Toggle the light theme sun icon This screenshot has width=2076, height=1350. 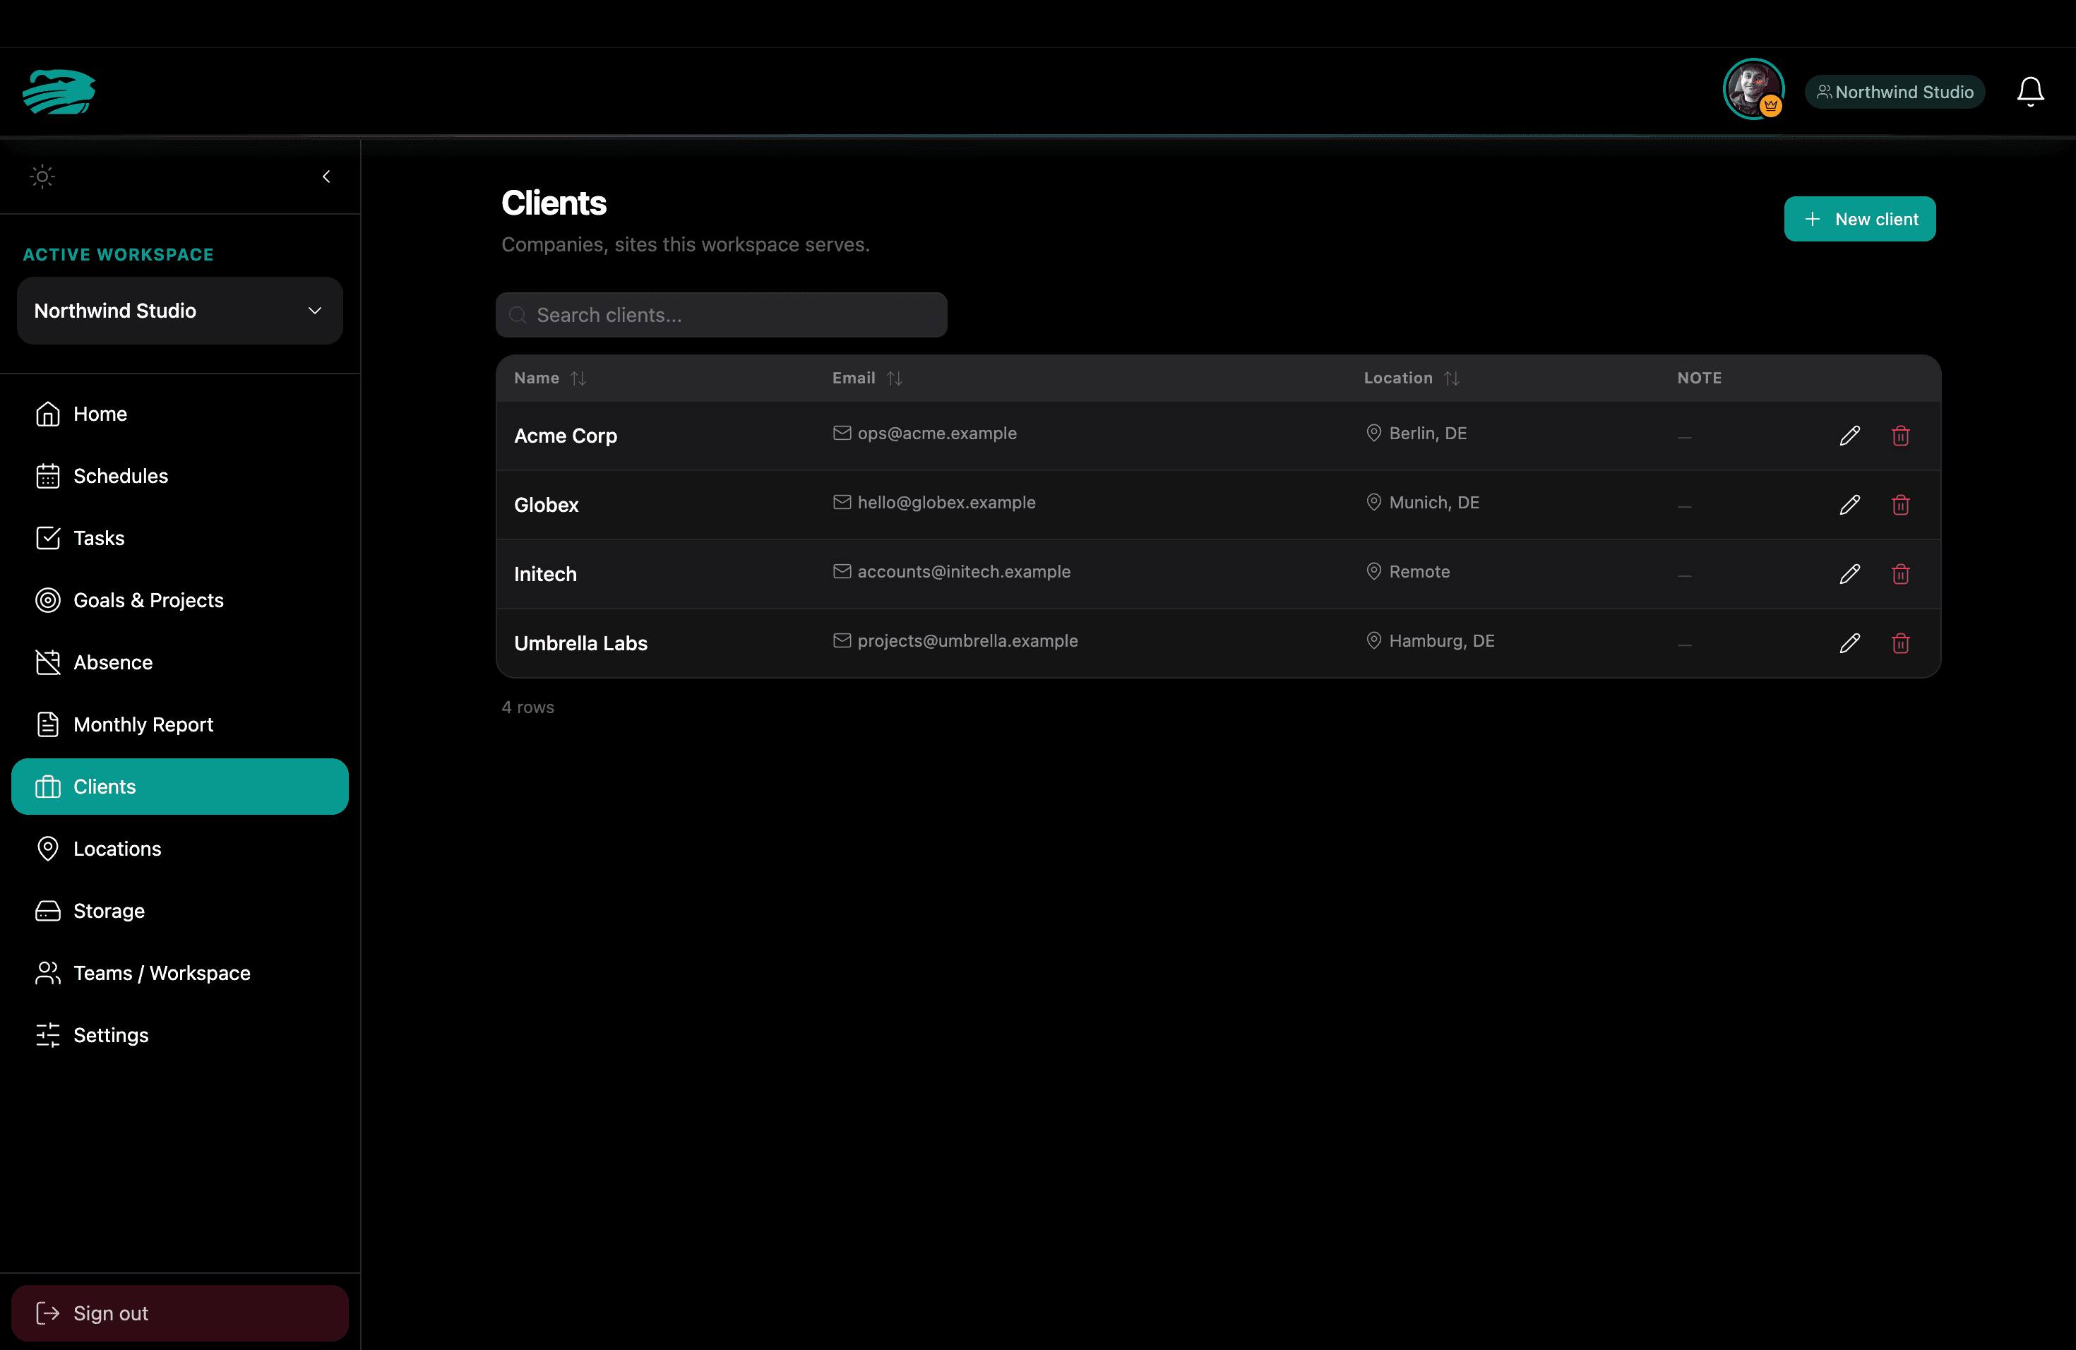click(x=42, y=176)
